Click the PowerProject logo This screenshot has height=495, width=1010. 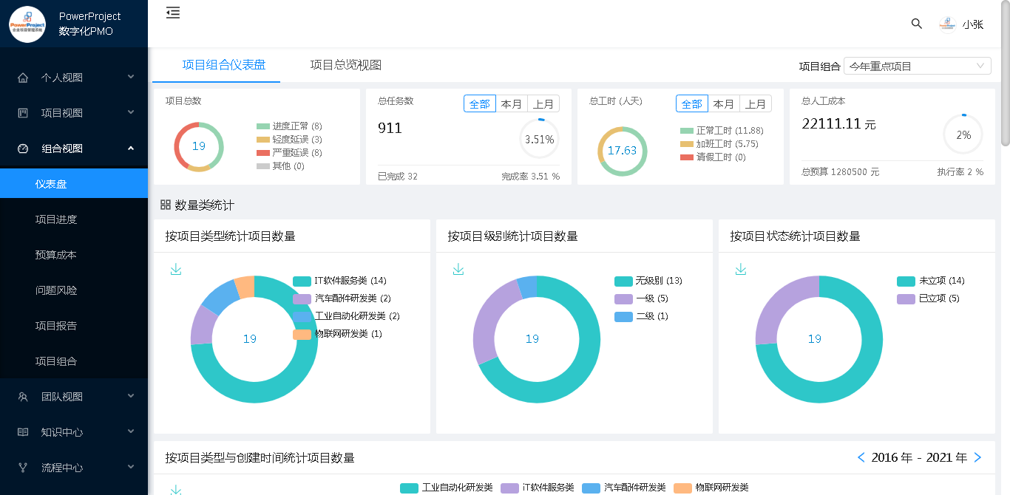click(27, 24)
